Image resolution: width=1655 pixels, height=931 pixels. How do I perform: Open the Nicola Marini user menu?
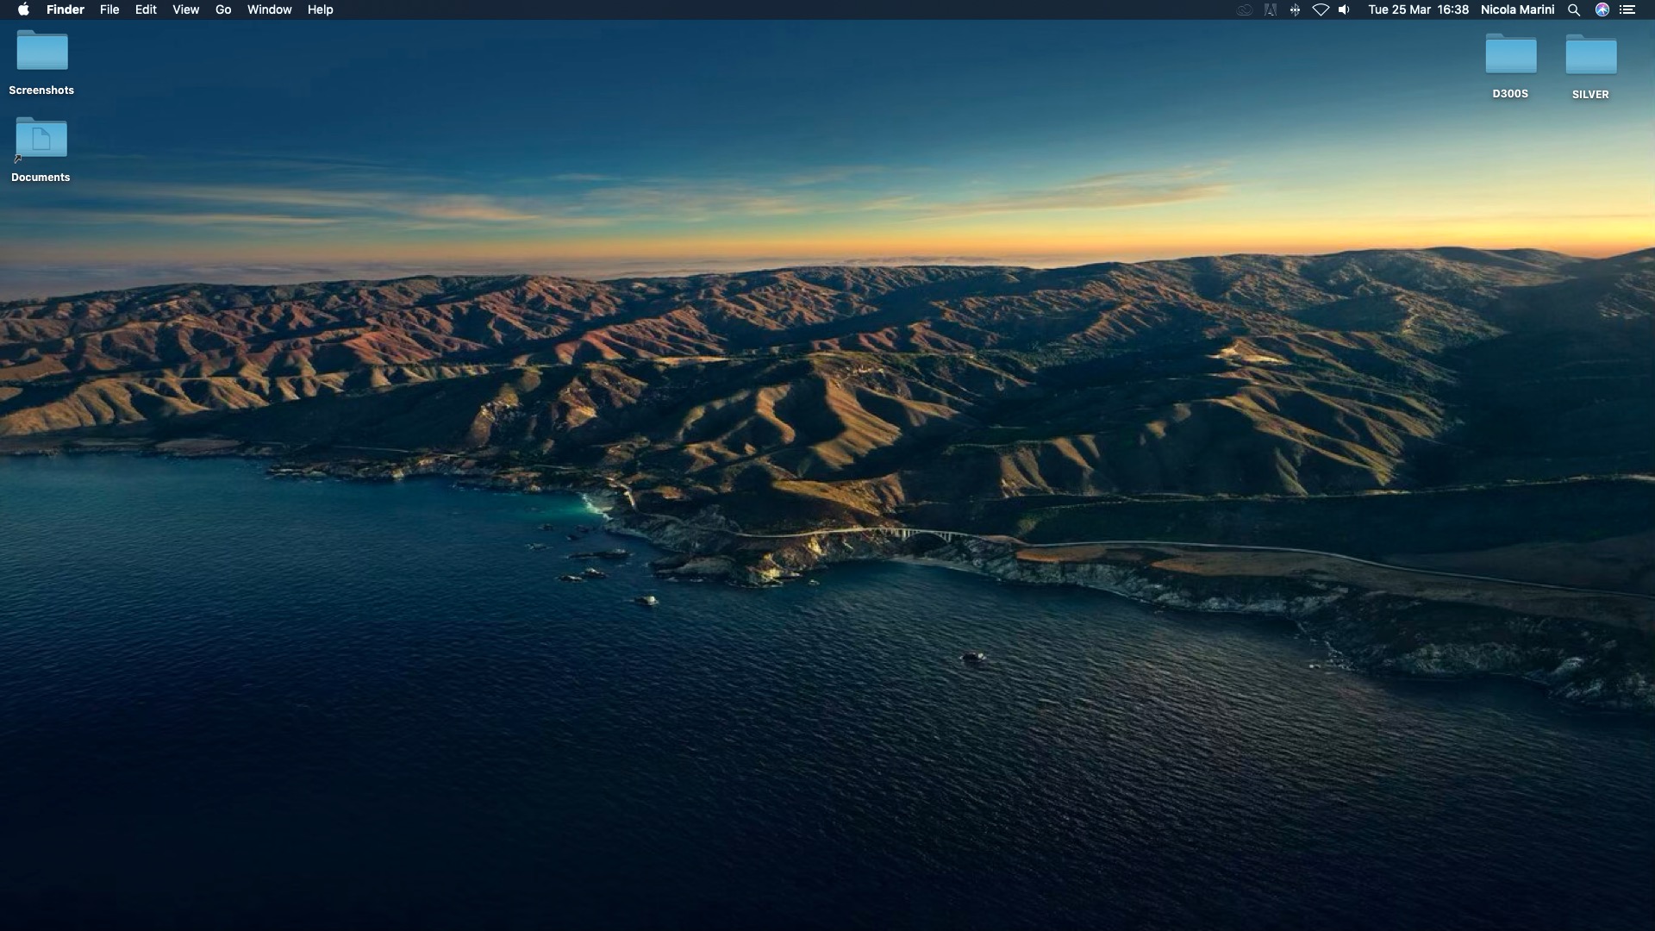(x=1517, y=9)
